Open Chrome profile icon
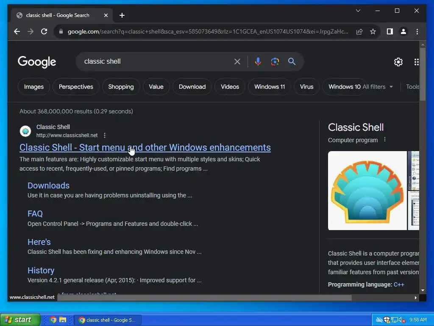Image resolution: width=434 pixels, height=326 pixels. click(403, 31)
